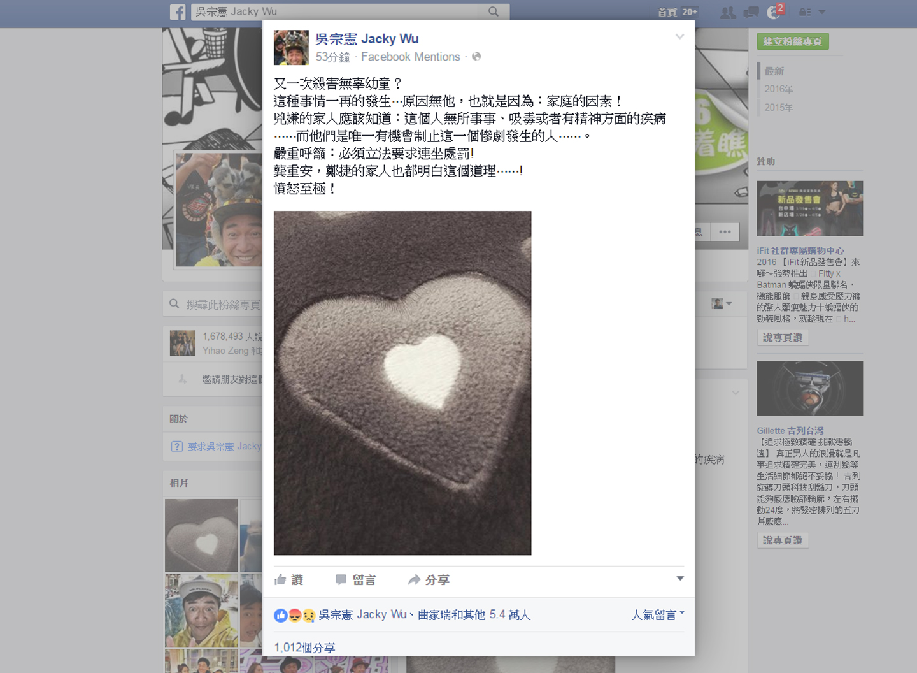Screen dimensions: 917x673
Task: Expand the post options chevron at top right
Action: coord(679,37)
